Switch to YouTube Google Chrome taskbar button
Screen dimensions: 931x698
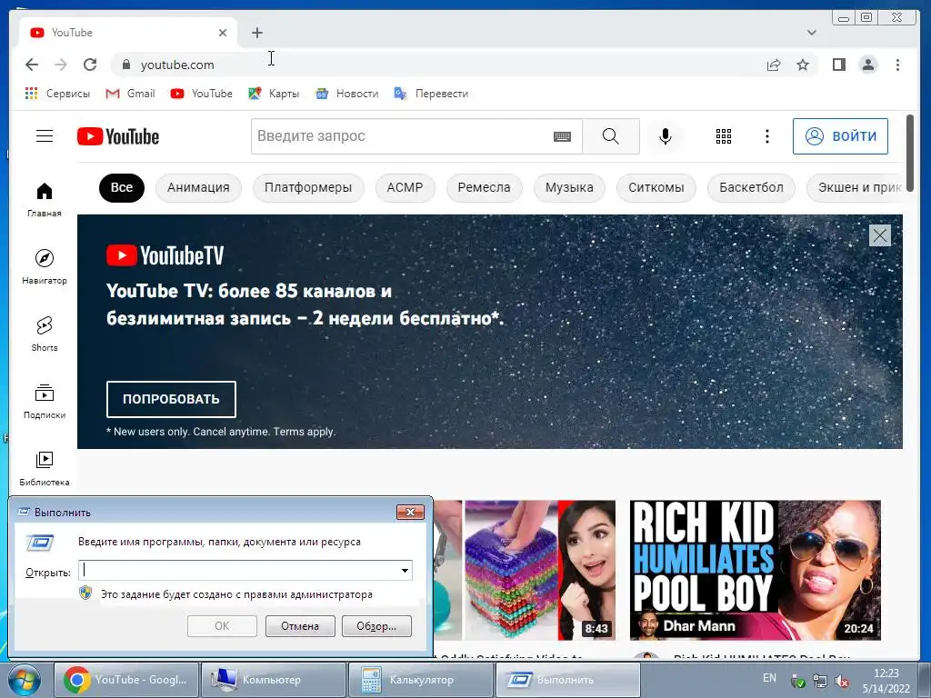click(x=125, y=680)
